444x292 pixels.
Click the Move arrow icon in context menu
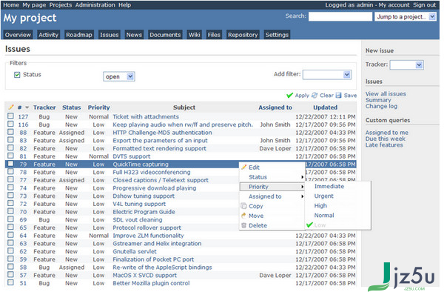(x=243, y=216)
